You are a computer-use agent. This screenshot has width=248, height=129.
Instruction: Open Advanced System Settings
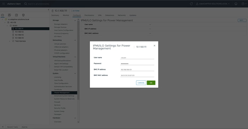coord(64,96)
